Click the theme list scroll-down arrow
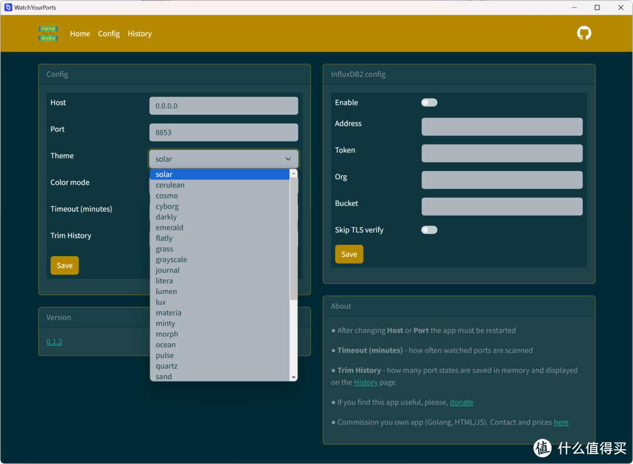Image resolution: width=633 pixels, height=464 pixels. tap(294, 377)
